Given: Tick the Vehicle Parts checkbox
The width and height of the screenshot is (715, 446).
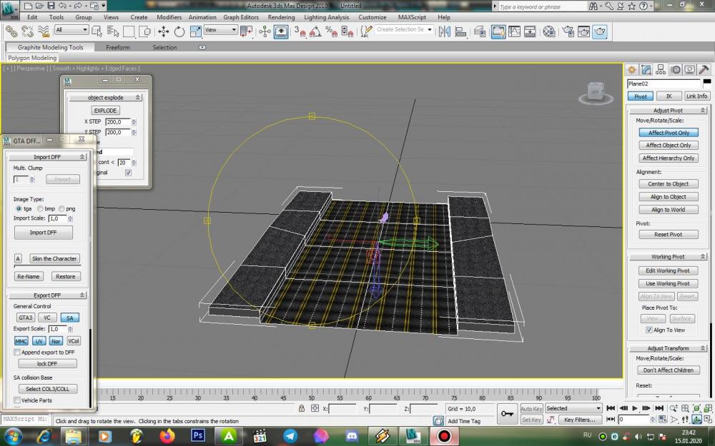Looking at the screenshot, I should point(17,400).
